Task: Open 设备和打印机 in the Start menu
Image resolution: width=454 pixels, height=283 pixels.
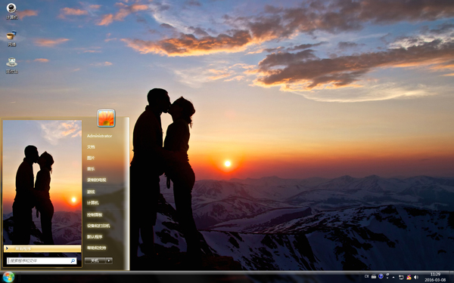Action: click(98, 226)
